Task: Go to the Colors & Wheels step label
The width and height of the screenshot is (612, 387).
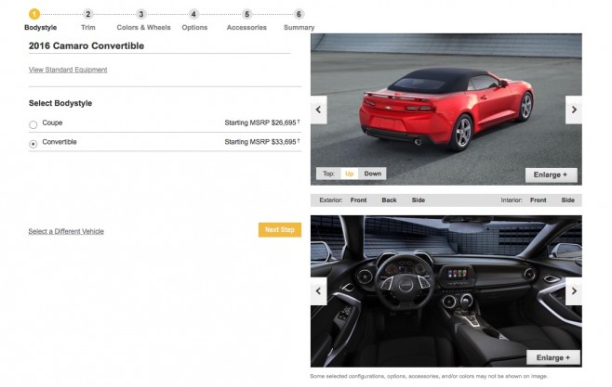Action: pyautogui.click(x=143, y=28)
